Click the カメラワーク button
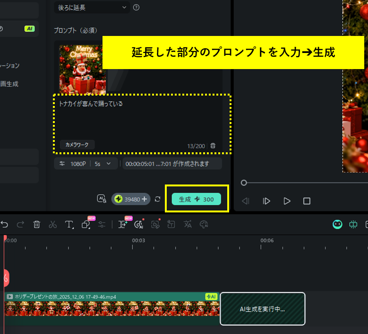 [77, 145]
